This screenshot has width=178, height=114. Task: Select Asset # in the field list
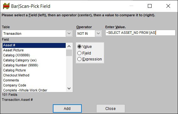34,45
